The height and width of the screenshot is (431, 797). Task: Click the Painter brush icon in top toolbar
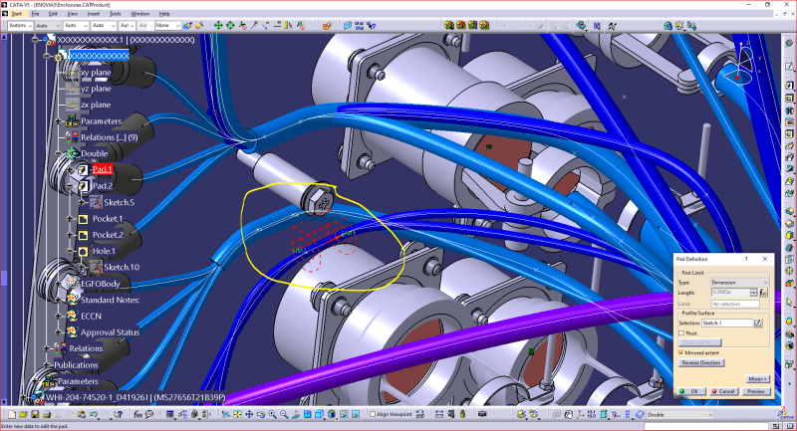tap(187, 26)
